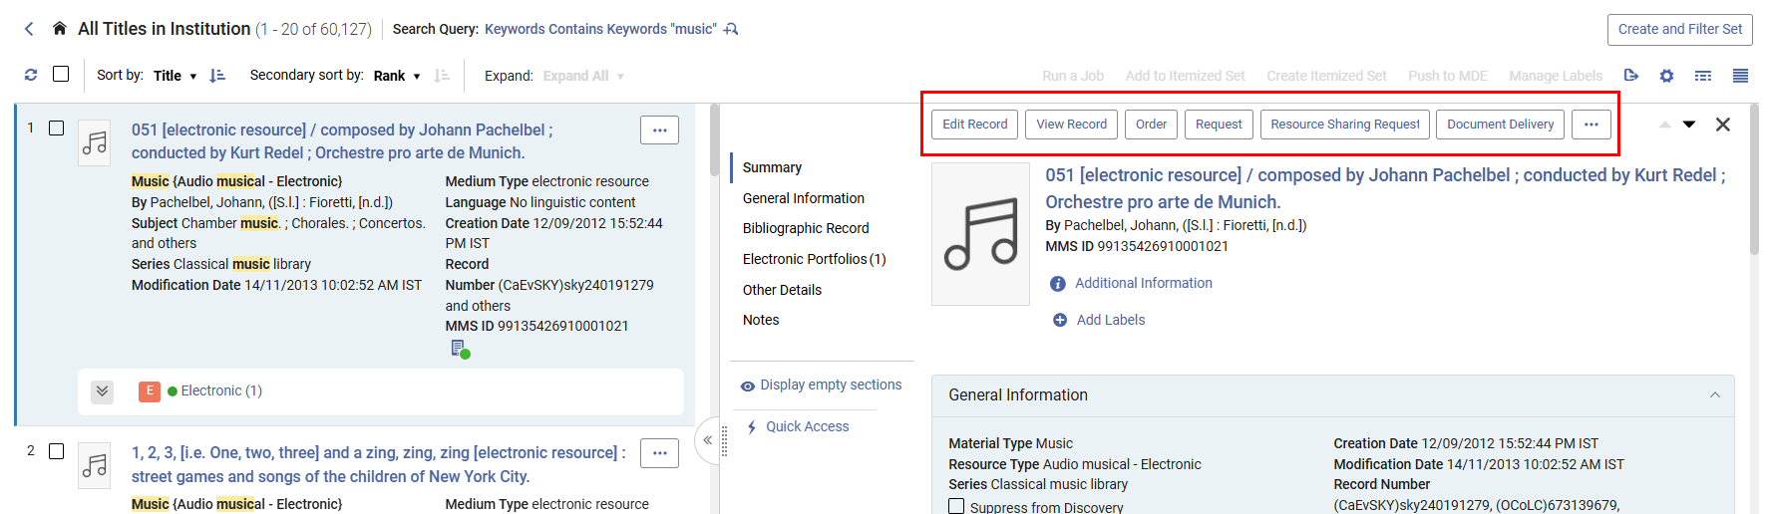Click the Document Delivery button
Viewport: 1771px width, 514px height.
click(1500, 125)
